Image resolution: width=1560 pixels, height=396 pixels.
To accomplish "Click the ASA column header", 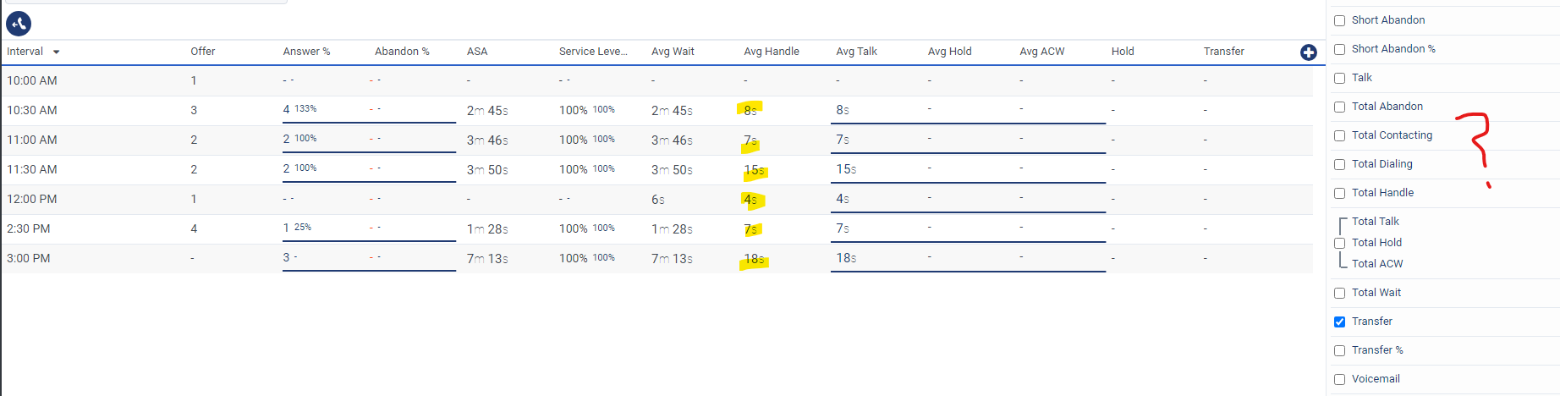I will 477,52.
